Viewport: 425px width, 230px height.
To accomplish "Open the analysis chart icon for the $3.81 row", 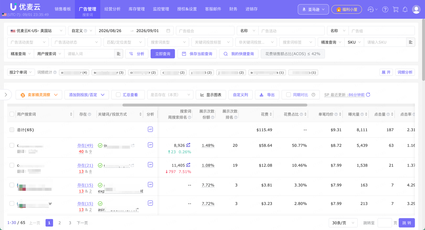I will coord(150,185).
